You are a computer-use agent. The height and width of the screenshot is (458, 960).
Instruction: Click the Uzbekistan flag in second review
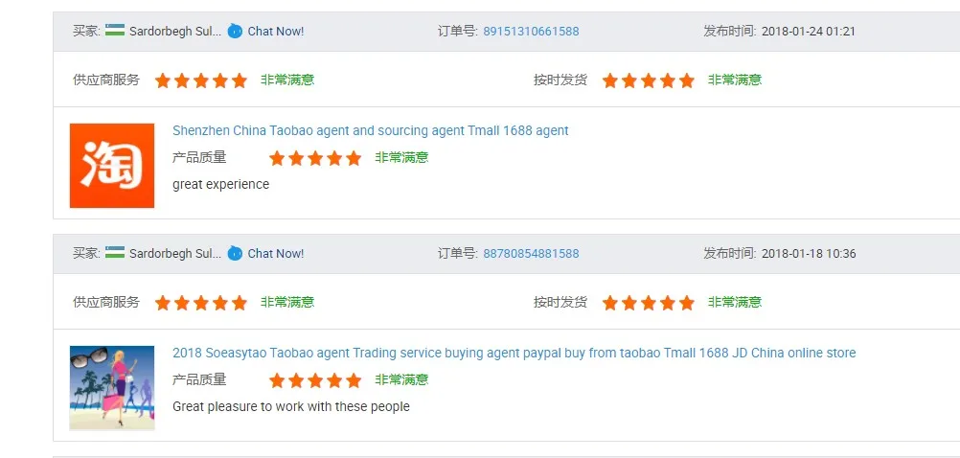(115, 253)
